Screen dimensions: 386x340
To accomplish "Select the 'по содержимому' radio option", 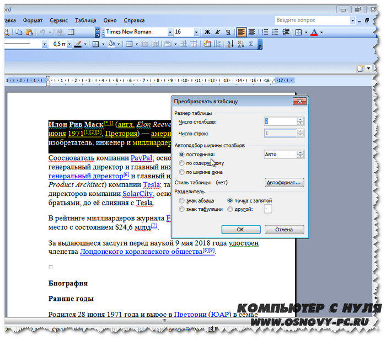I will (181, 163).
